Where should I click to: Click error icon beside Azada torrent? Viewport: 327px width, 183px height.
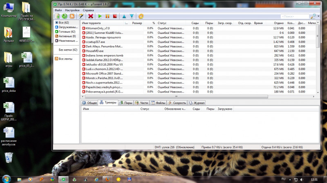(x=84, y=37)
